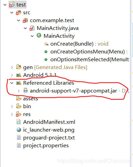Expand the res folder
Image resolution: width=133 pixels, height=167 pixels.
[x=12, y=114]
